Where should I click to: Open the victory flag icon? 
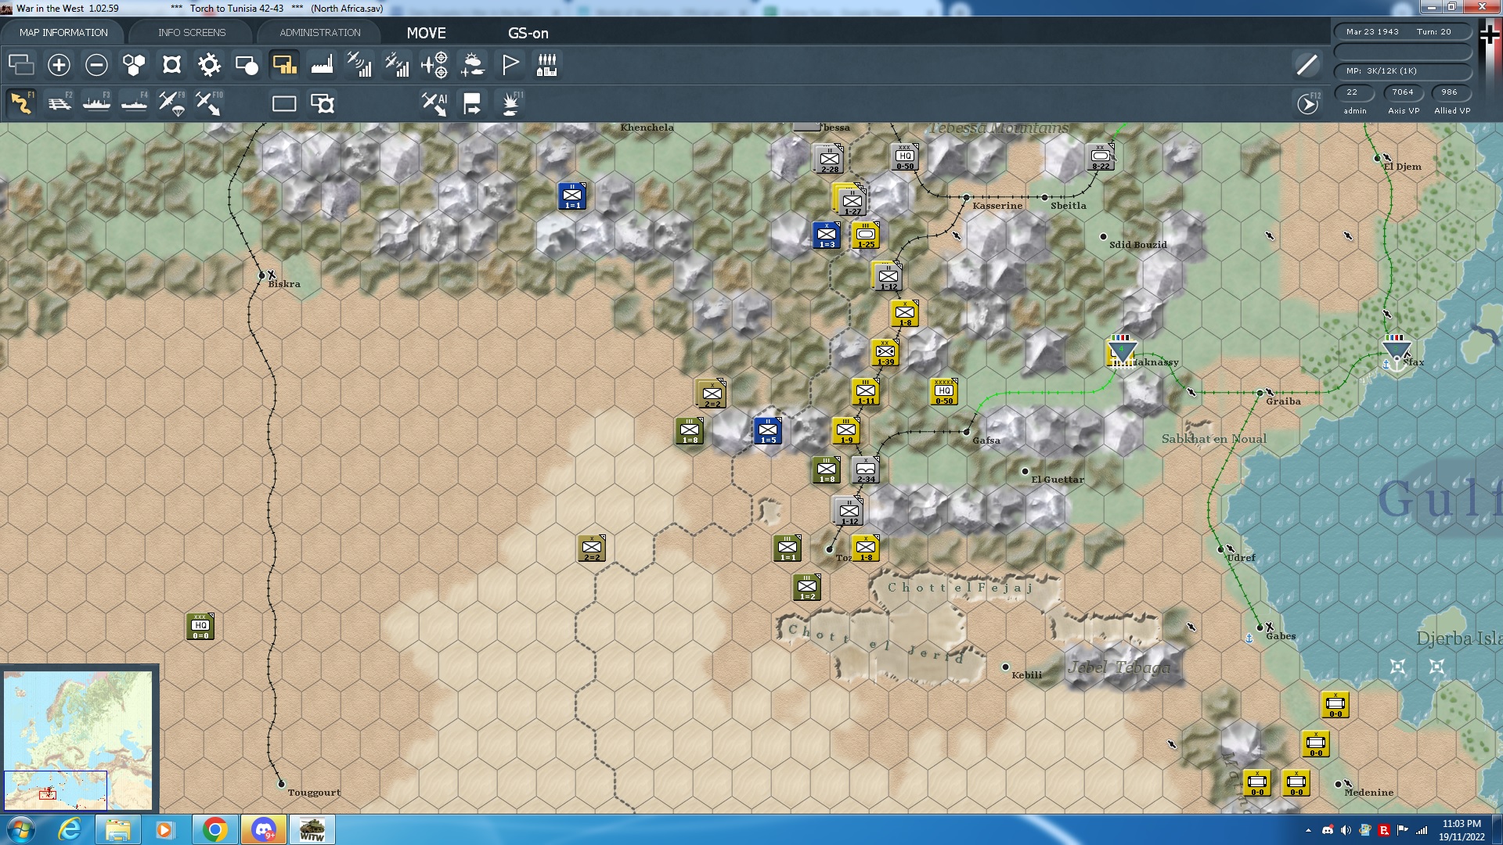click(x=510, y=65)
